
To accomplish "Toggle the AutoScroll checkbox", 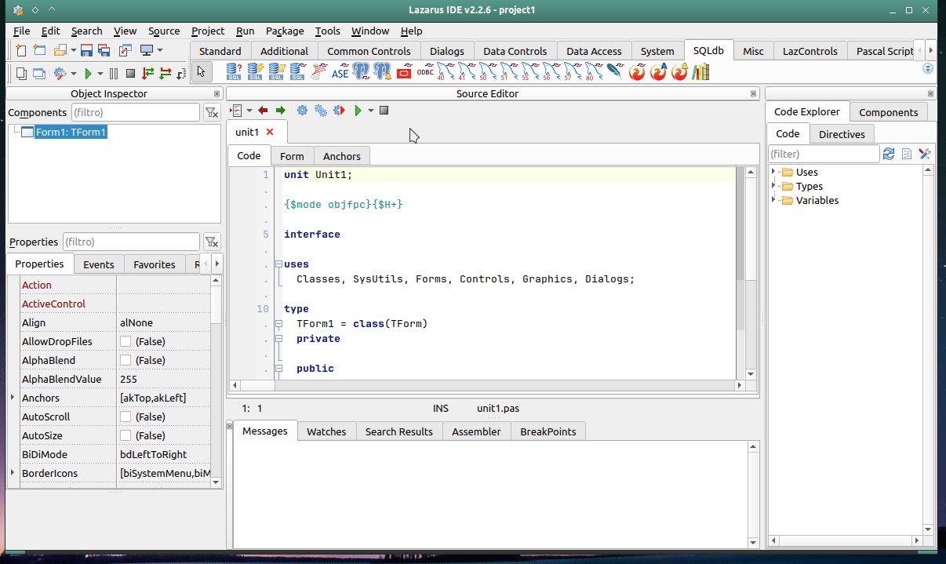I will [x=125, y=417].
